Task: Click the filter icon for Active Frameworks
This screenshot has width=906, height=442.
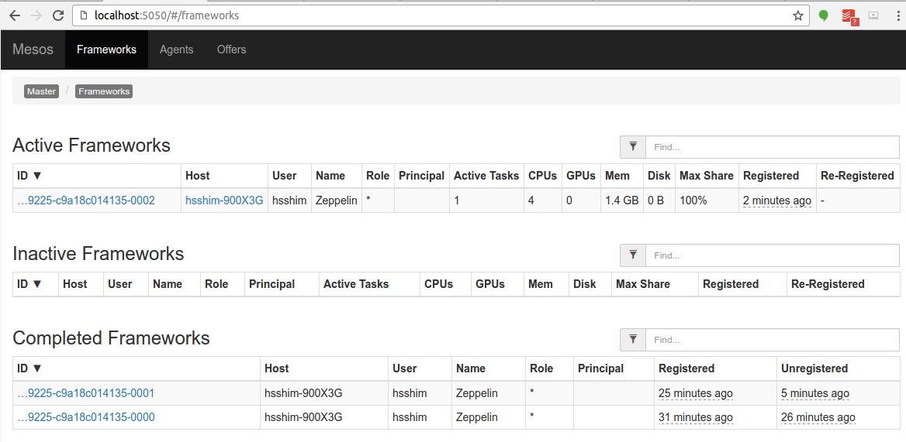Action: (x=633, y=146)
